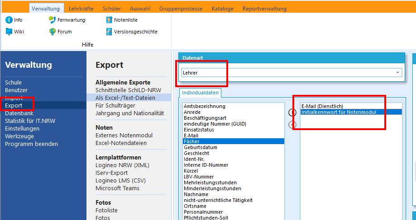
Task: Open the Auswahl ribbon tab
Action: coord(140,9)
